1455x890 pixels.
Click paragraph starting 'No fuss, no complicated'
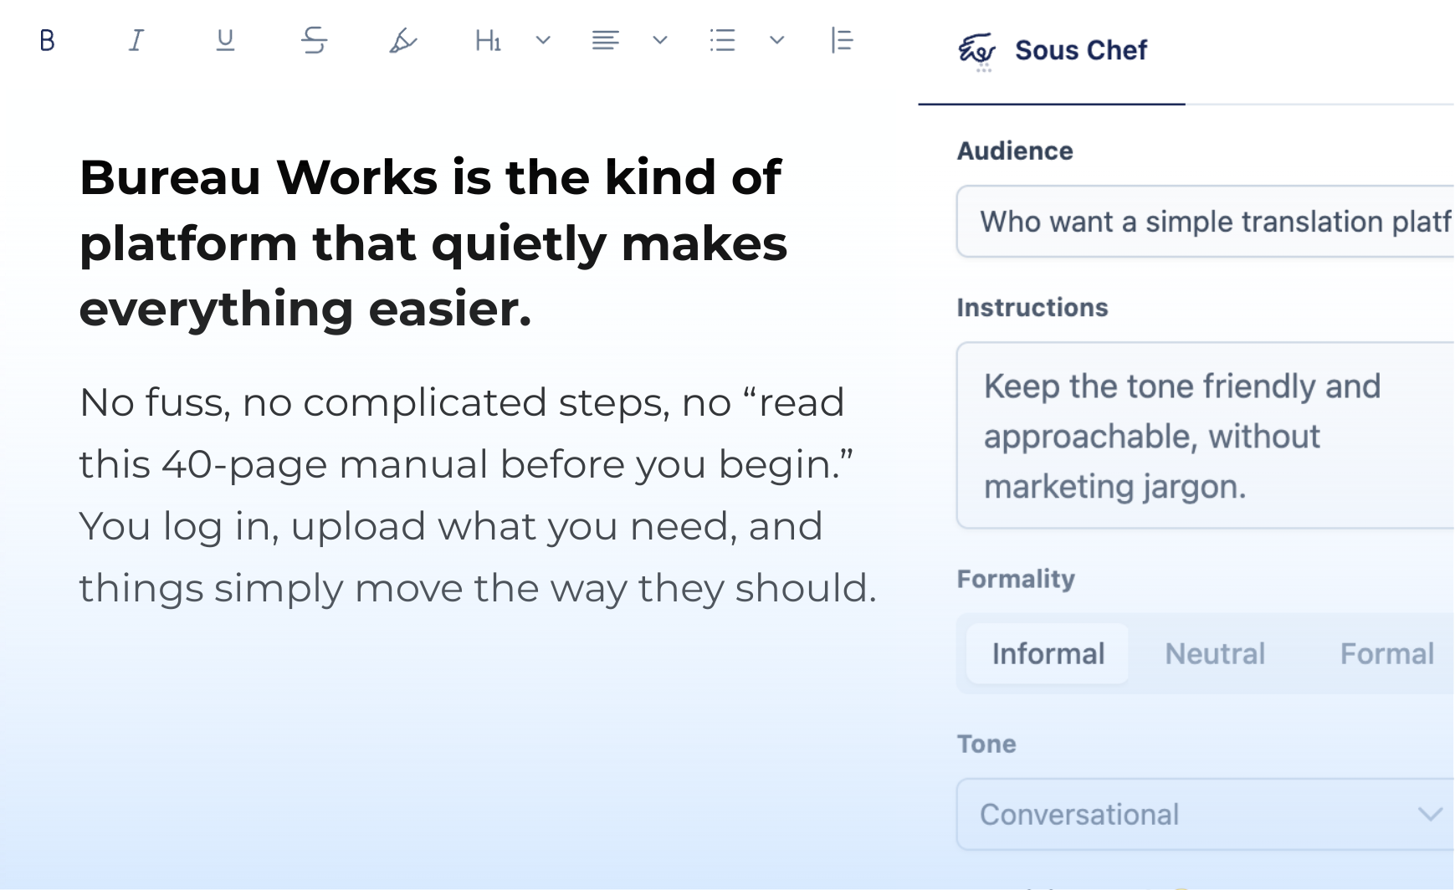coord(478,495)
